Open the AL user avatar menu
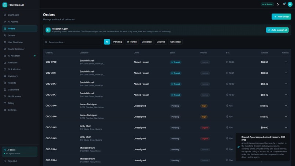 (290, 4)
